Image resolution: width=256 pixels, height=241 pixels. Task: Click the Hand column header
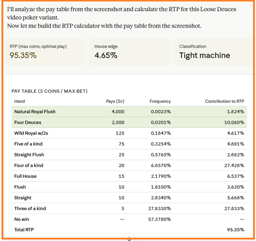point(19,101)
